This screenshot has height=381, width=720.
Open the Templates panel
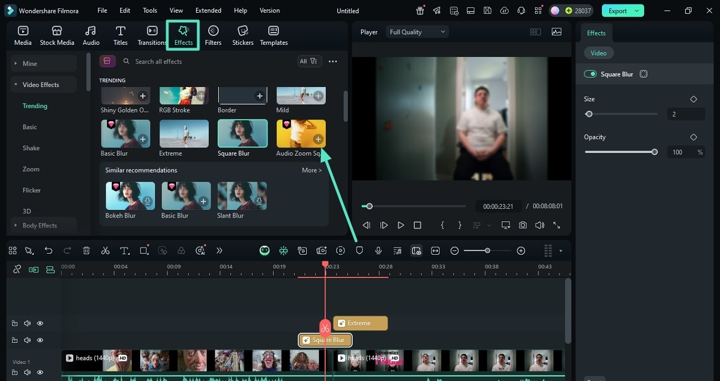[x=274, y=36]
